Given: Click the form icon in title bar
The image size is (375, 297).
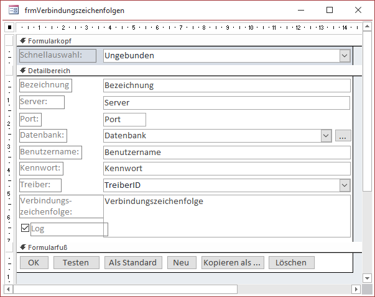Looking at the screenshot, I should tap(14, 10).
